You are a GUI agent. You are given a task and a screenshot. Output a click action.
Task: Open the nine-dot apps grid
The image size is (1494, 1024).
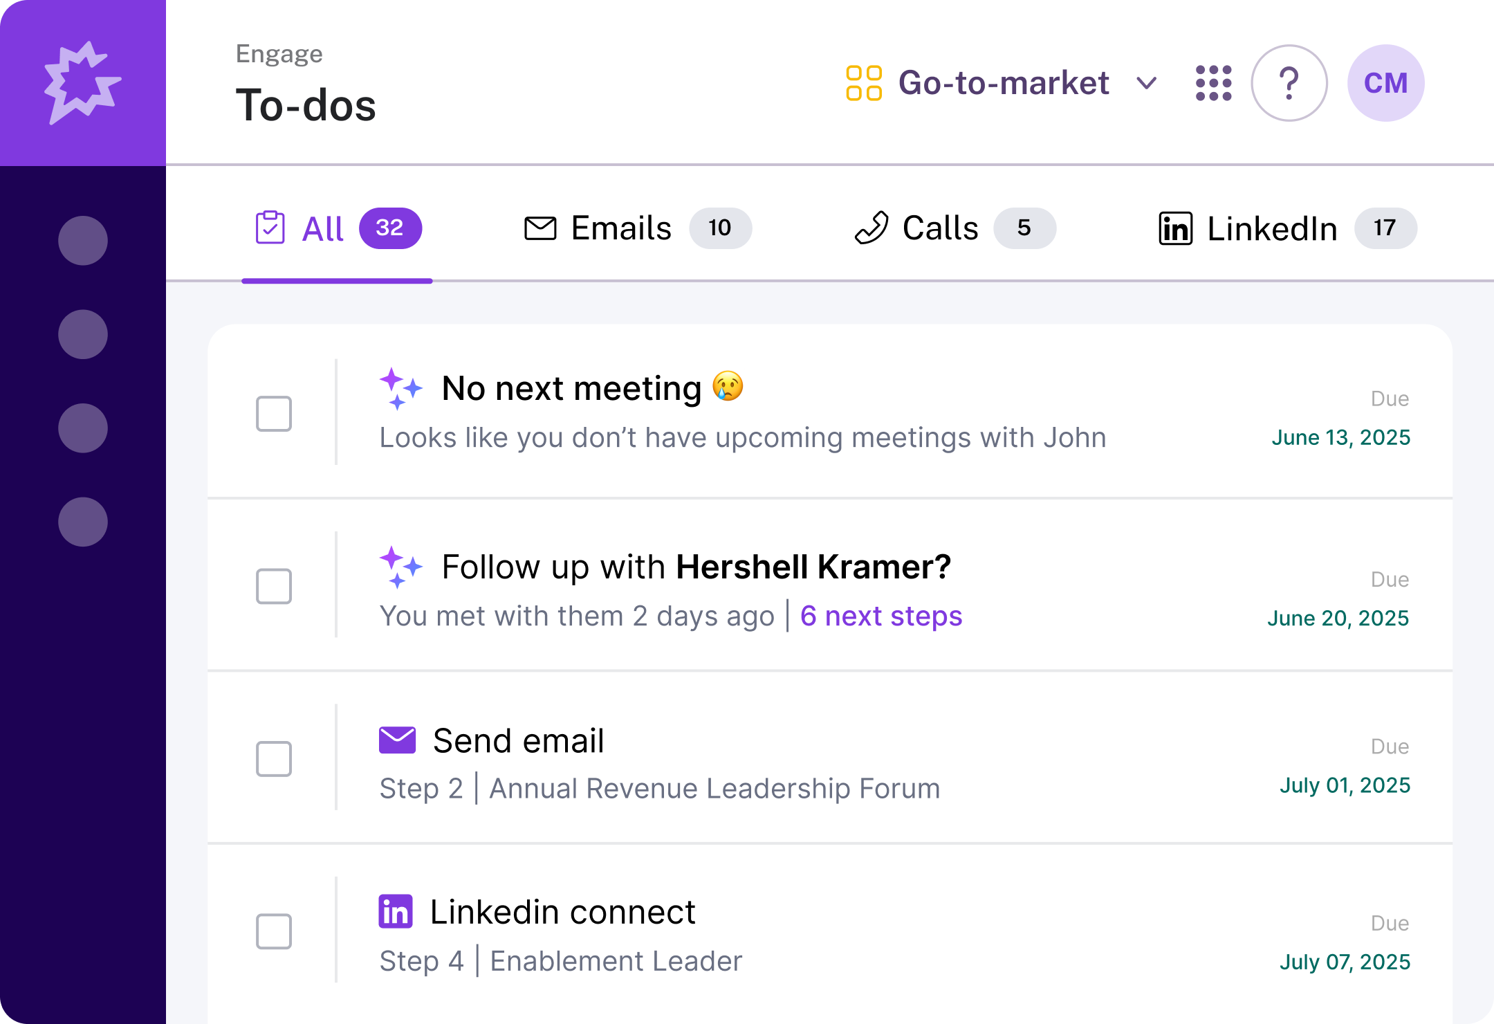pyautogui.click(x=1213, y=83)
